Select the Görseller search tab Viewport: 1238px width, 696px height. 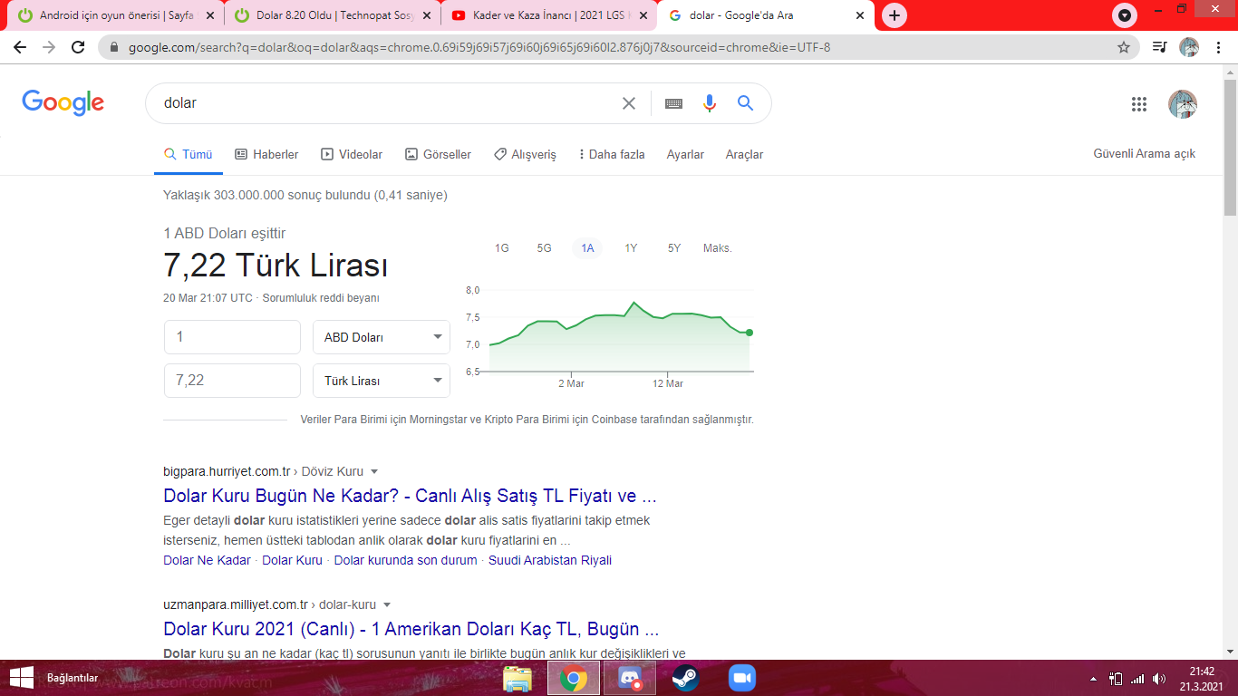pyautogui.click(x=438, y=155)
